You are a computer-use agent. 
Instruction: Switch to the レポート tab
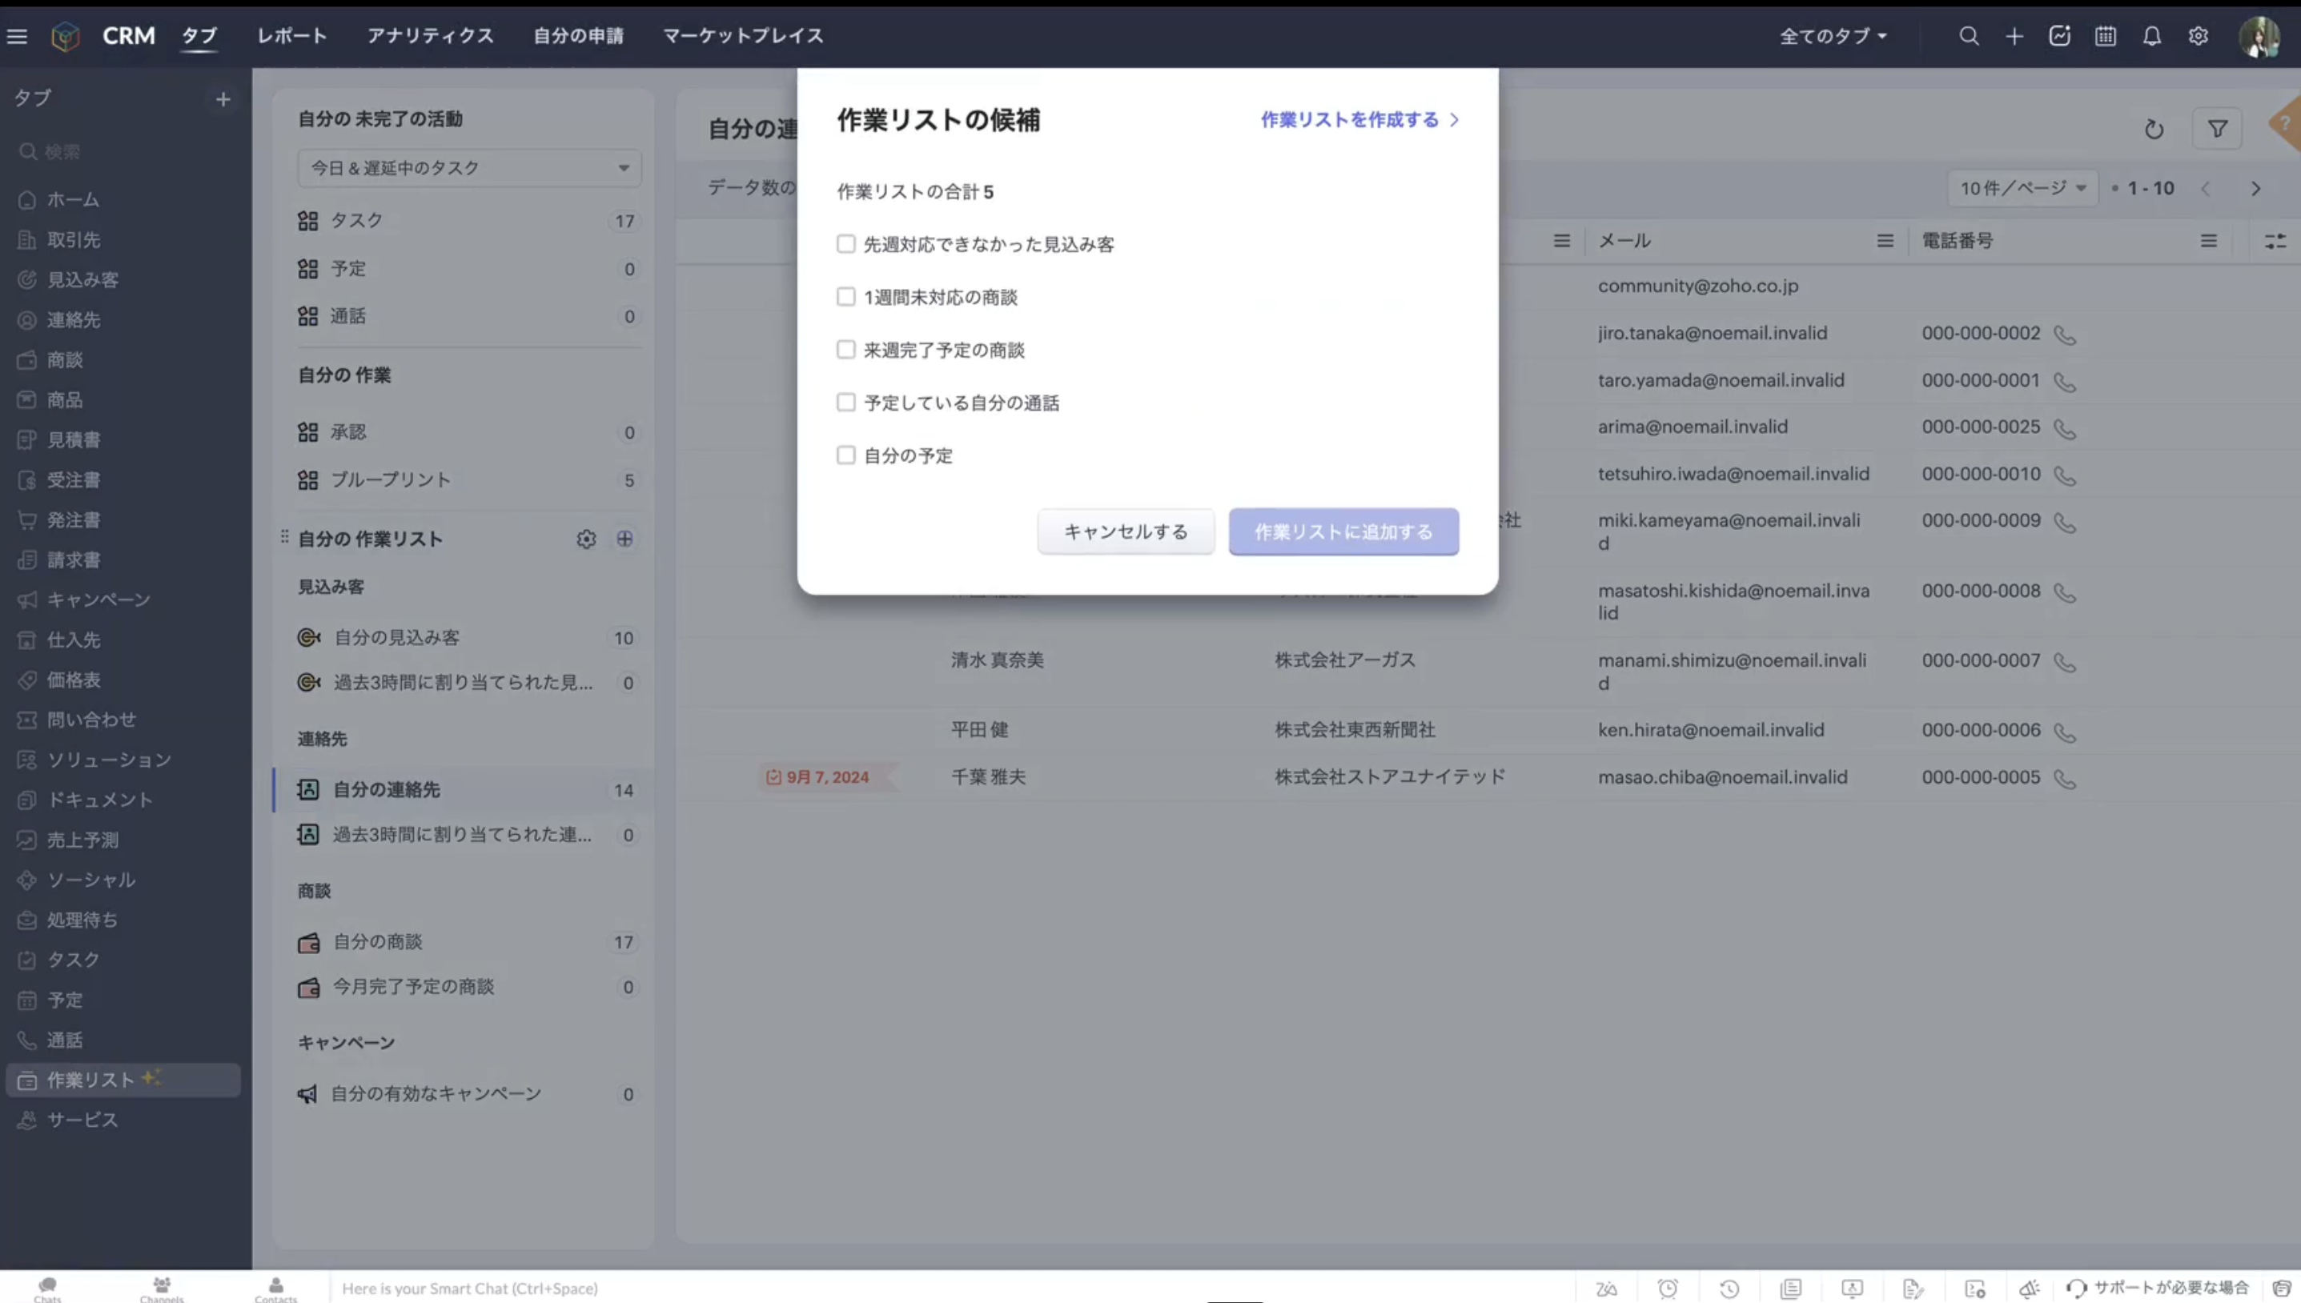291,36
